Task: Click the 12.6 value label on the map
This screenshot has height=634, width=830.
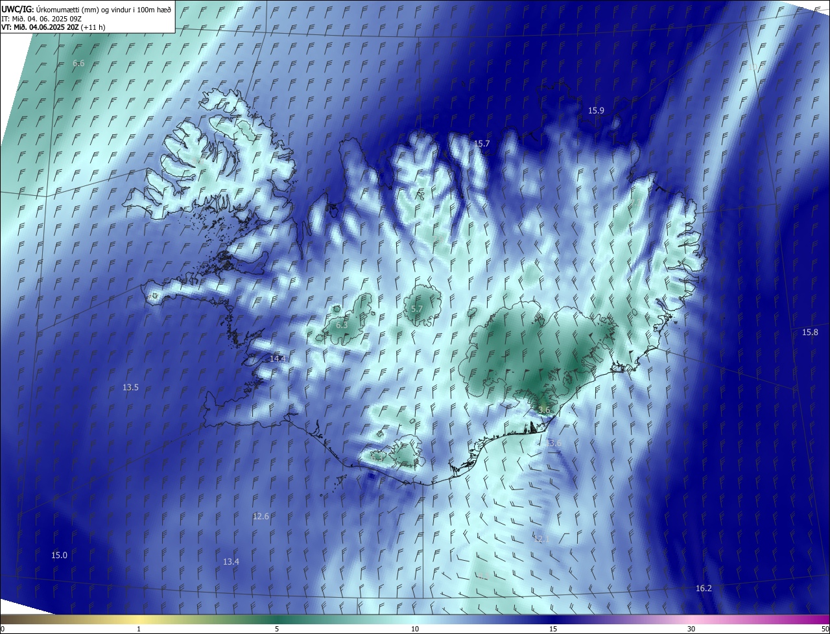Action: click(x=261, y=516)
